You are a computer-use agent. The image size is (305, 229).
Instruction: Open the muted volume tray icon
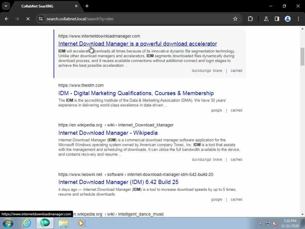tap(275, 223)
